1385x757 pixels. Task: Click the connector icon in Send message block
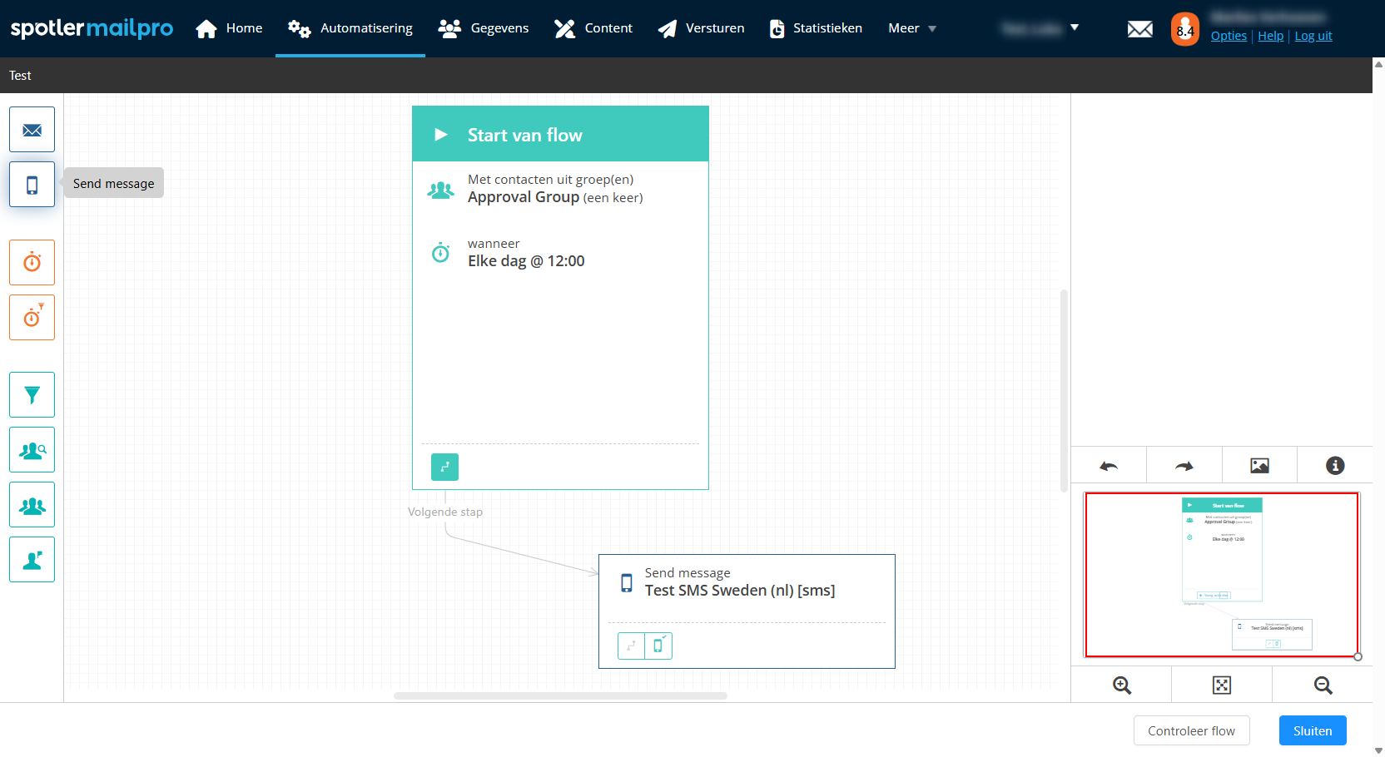[631, 646]
